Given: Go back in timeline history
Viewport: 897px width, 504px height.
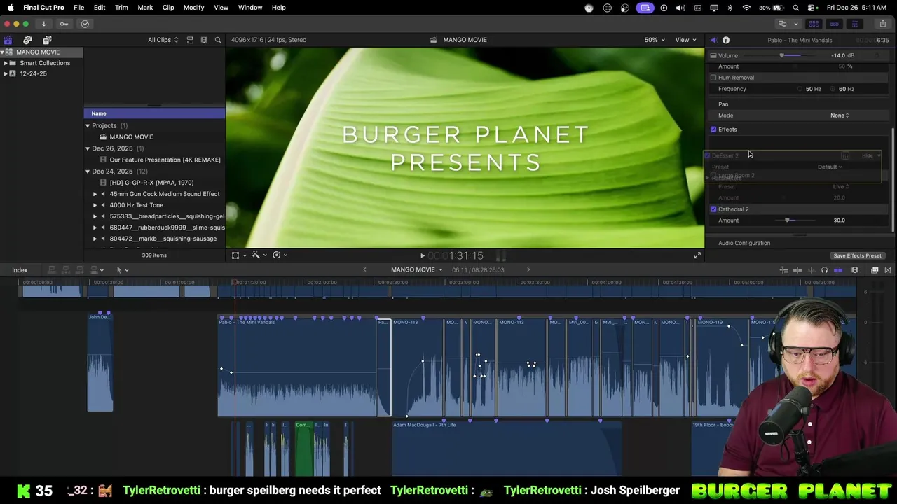Looking at the screenshot, I should point(364,270).
